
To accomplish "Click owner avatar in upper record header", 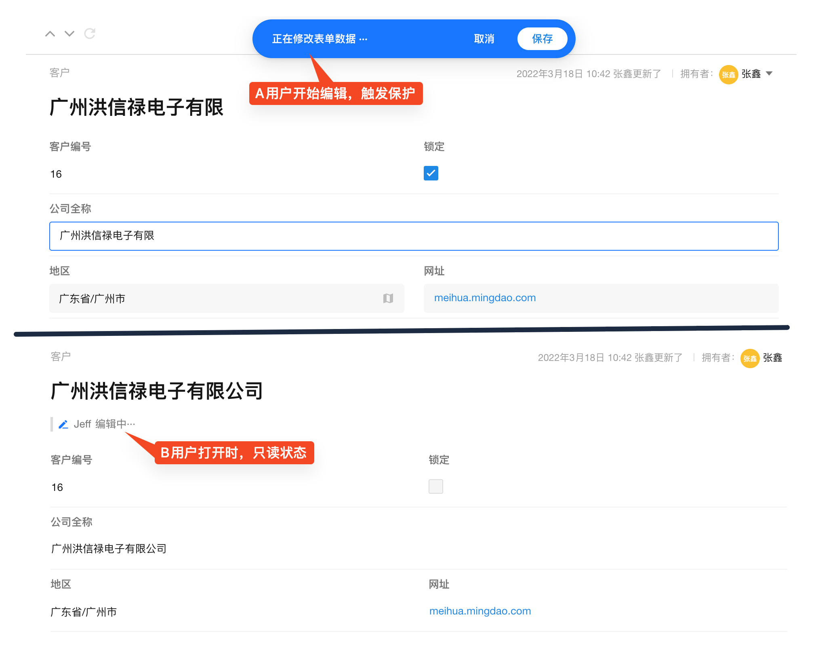I will 728,74.
